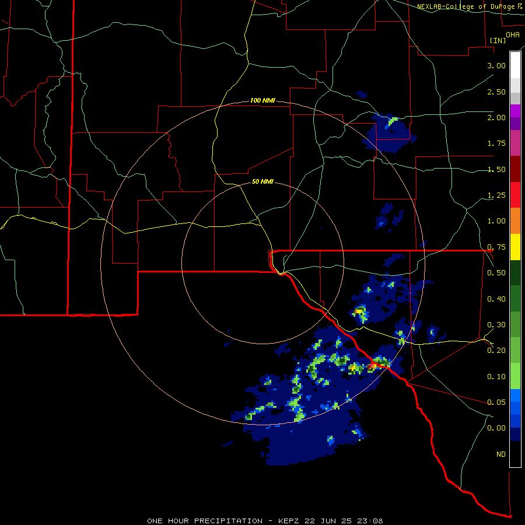Click the 0.20 legend value
The image size is (525, 525).
click(496, 351)
